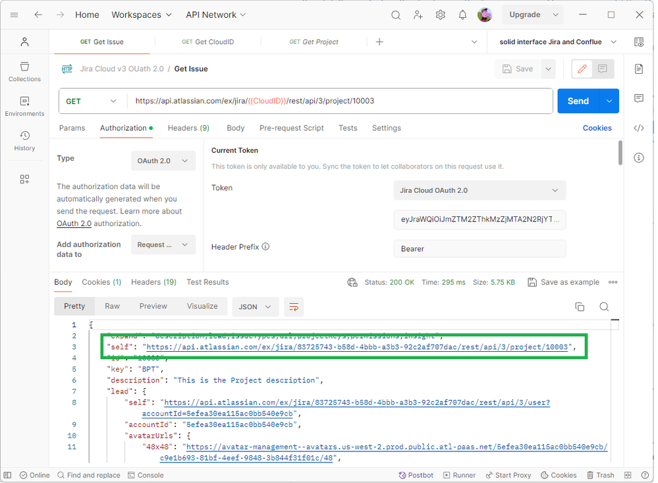Open Header Prefix info icon
The image size is (658, 483).
pos(265,246)
